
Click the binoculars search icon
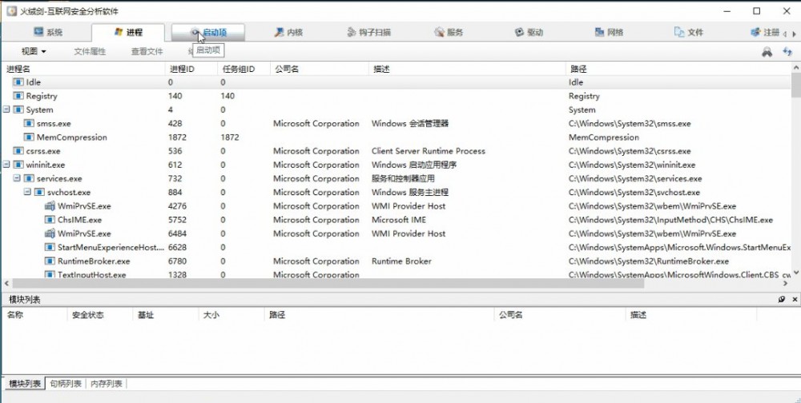767,51
